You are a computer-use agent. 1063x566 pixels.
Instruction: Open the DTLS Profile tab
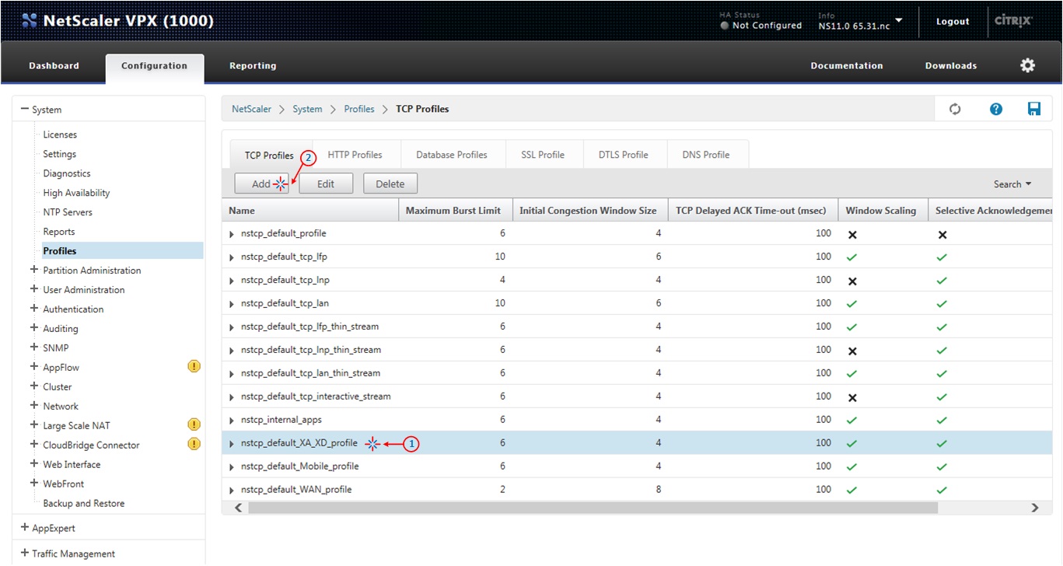[x=624, y=155]
